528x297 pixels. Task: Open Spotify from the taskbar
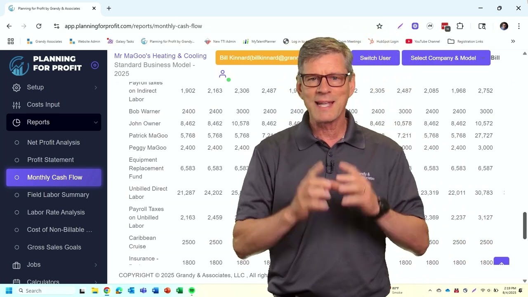tap(191, 290)
